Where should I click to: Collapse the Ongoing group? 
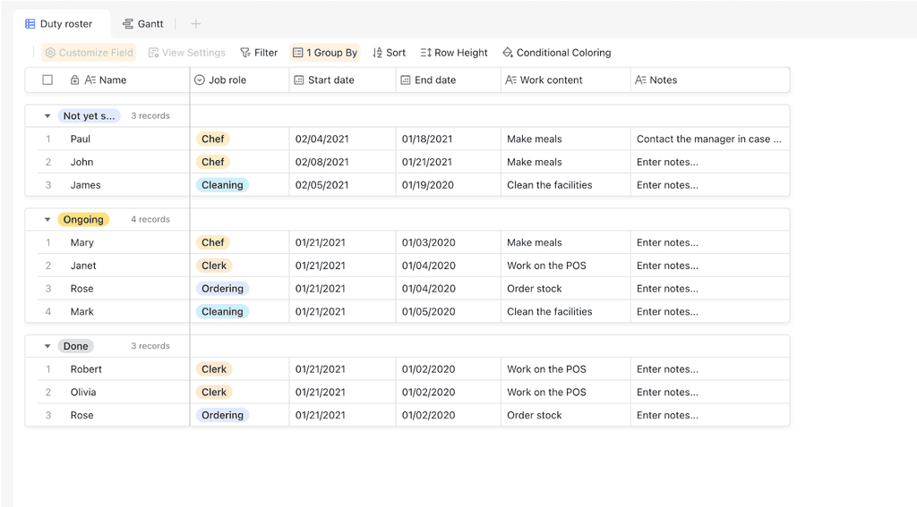coord(47,220)
